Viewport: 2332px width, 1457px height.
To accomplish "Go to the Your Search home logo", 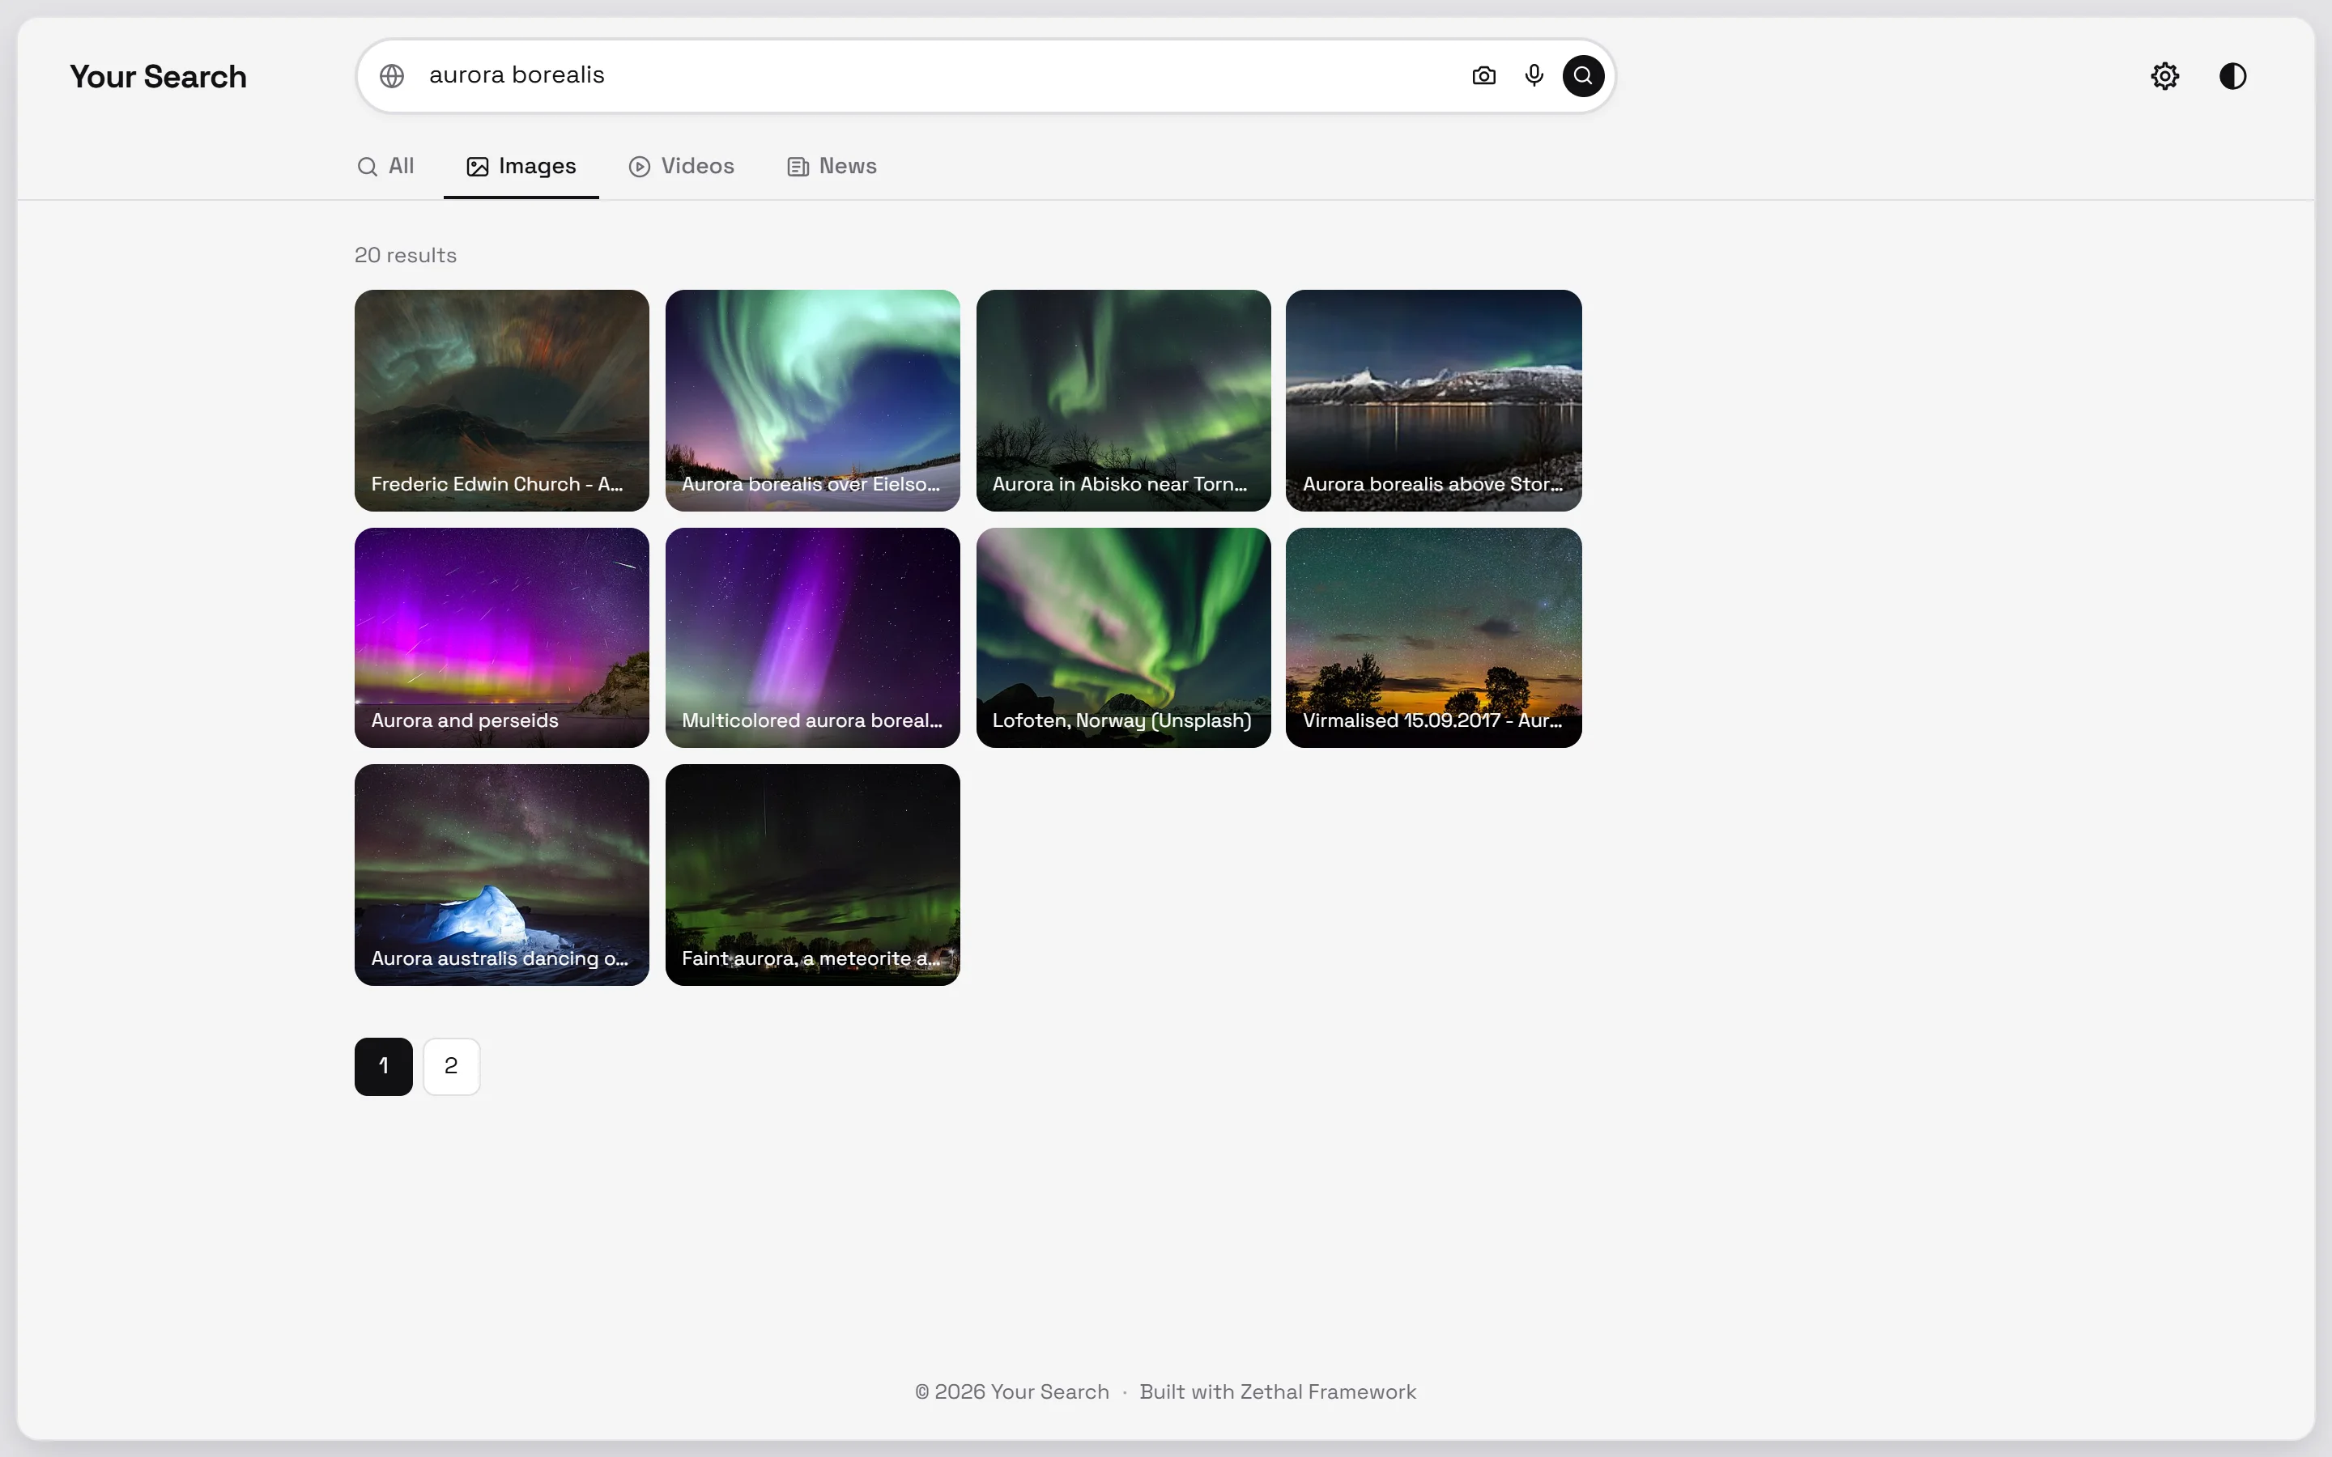I will click(158, 77).
